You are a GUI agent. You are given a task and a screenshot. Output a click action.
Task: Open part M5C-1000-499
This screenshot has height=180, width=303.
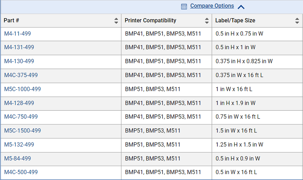point(23,89)
